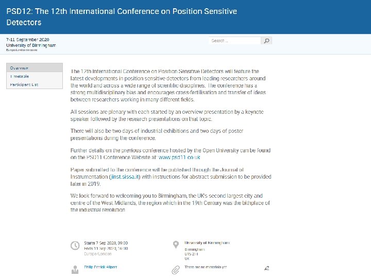Click into the Search input field
Image resolution: width=371 pixels, height=278 pixels.
[x=234, y=41]
